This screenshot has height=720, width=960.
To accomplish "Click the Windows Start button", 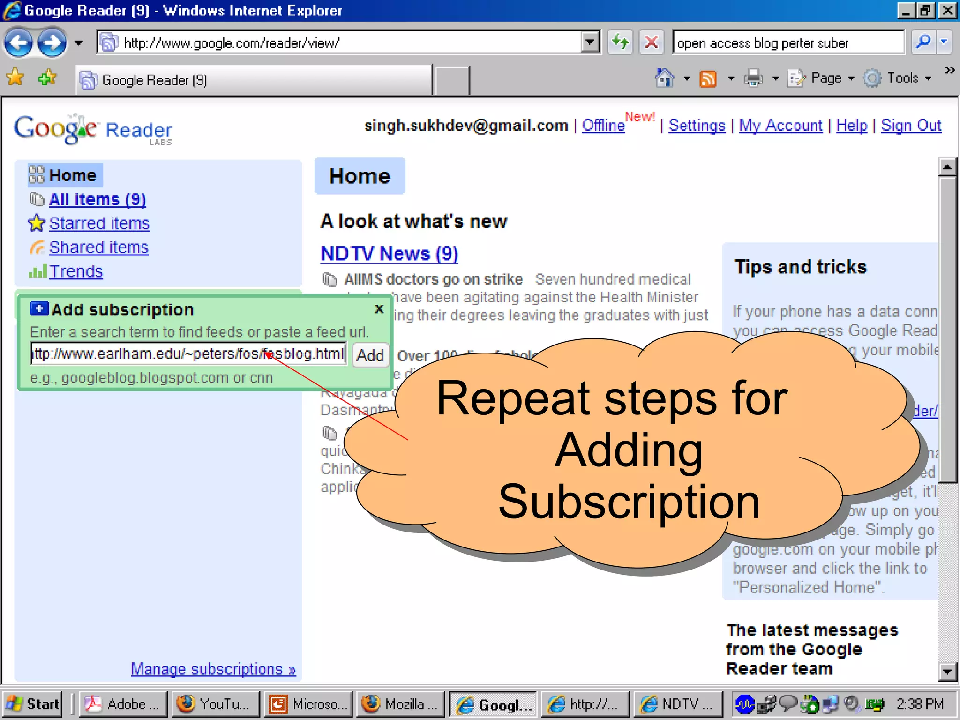I will click(x=32, y=704).
